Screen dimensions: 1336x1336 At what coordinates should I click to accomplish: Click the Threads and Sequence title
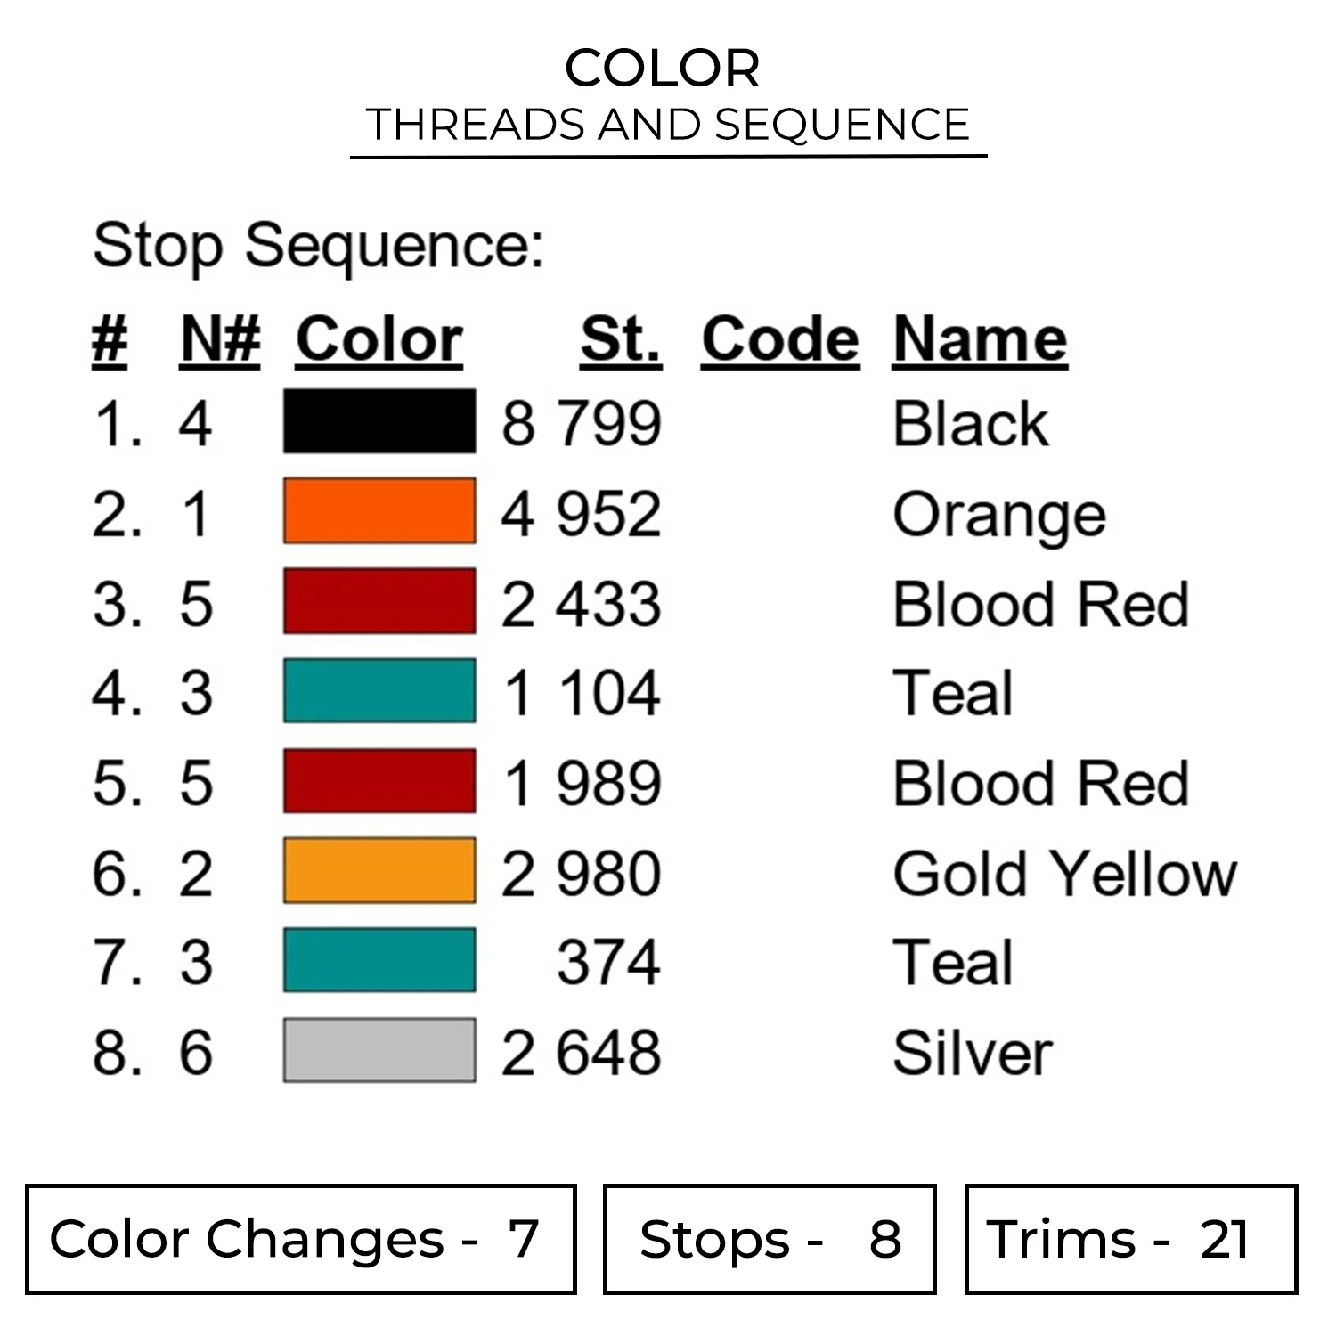point(668,125)
